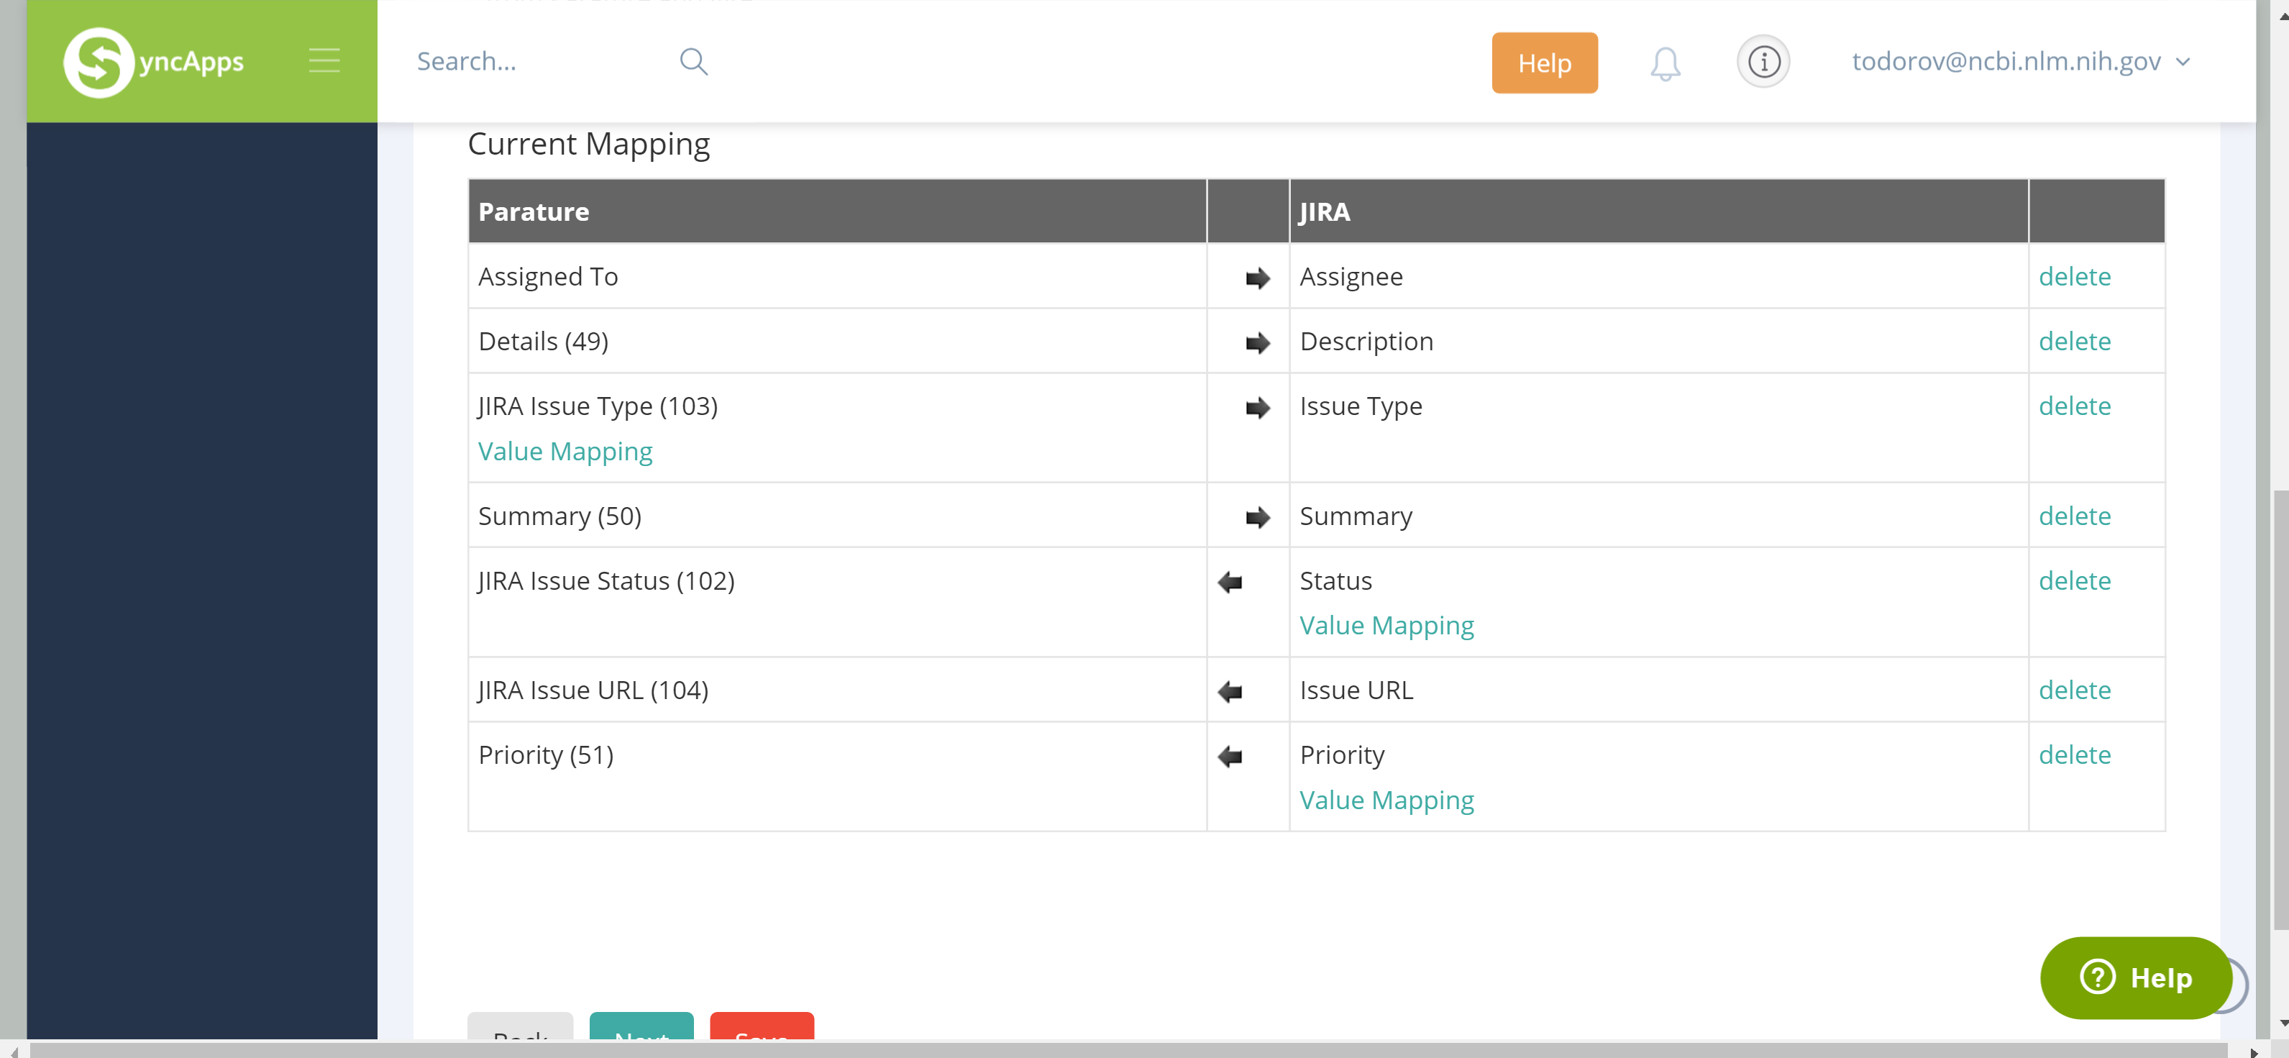
Task: Delete the JIRA Issue Type mapping
Action: coord(2074,406)
